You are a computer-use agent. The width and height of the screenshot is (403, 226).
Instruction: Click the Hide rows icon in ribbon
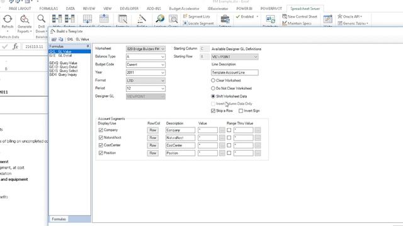[x=57, y=19]
